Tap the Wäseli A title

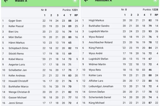click(21, 1)
